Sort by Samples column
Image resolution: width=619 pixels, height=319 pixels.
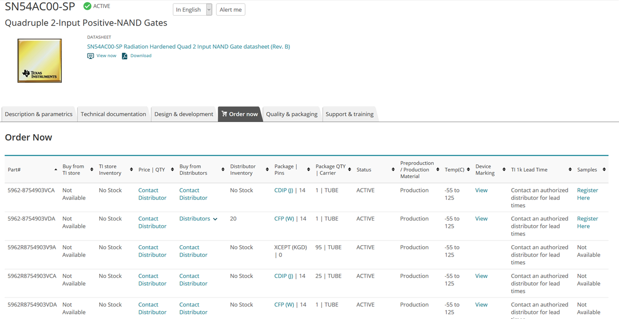[x=604, y=170]
